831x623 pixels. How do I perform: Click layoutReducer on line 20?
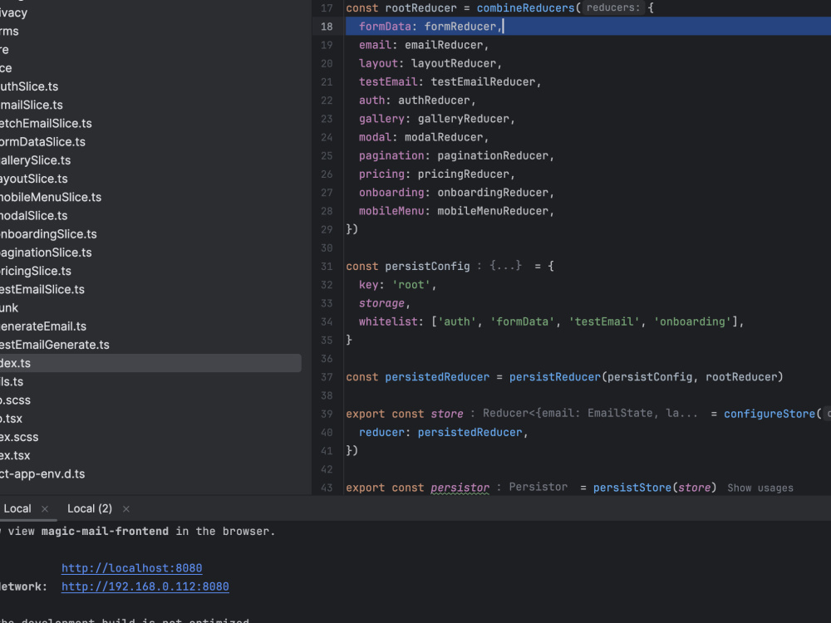(454, 64)
